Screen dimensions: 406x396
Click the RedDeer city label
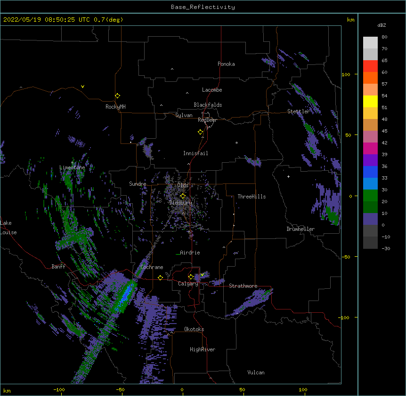207,120
